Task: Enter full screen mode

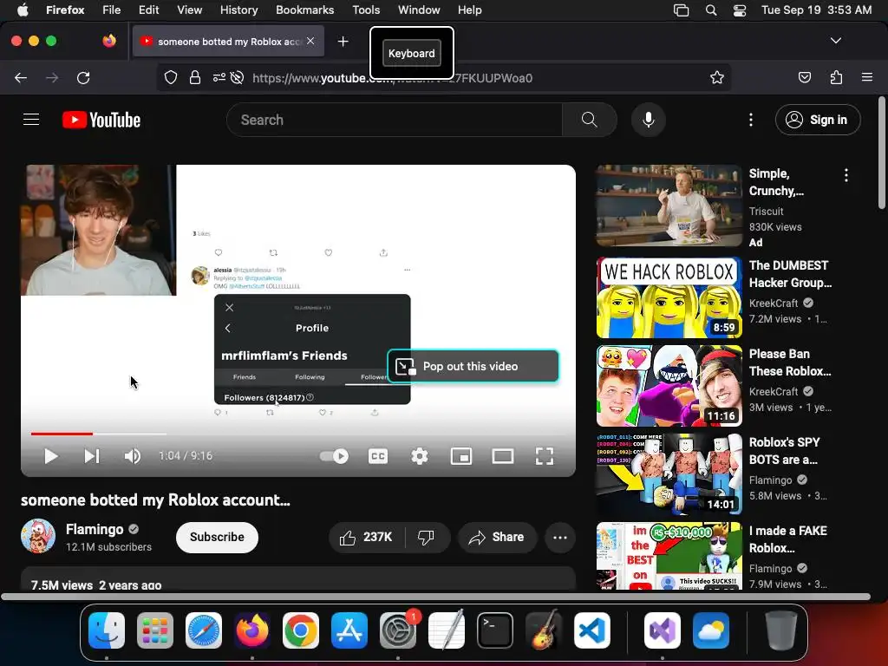Action: pos(545,456)
